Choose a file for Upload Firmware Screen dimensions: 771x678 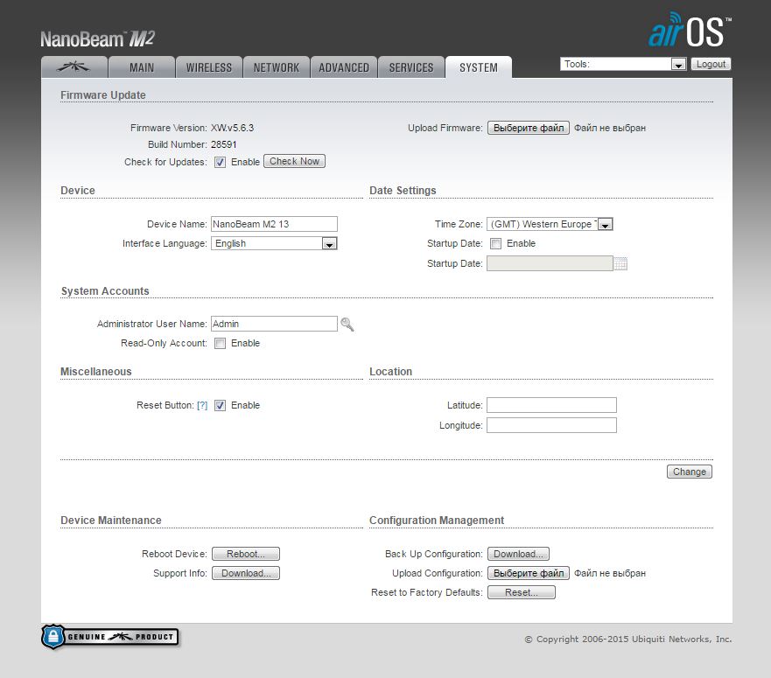pyautogui.click(x=529, y=128)
